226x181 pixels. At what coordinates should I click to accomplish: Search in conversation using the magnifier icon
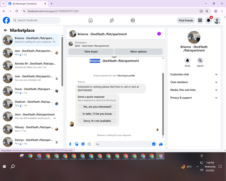point(200,61)
